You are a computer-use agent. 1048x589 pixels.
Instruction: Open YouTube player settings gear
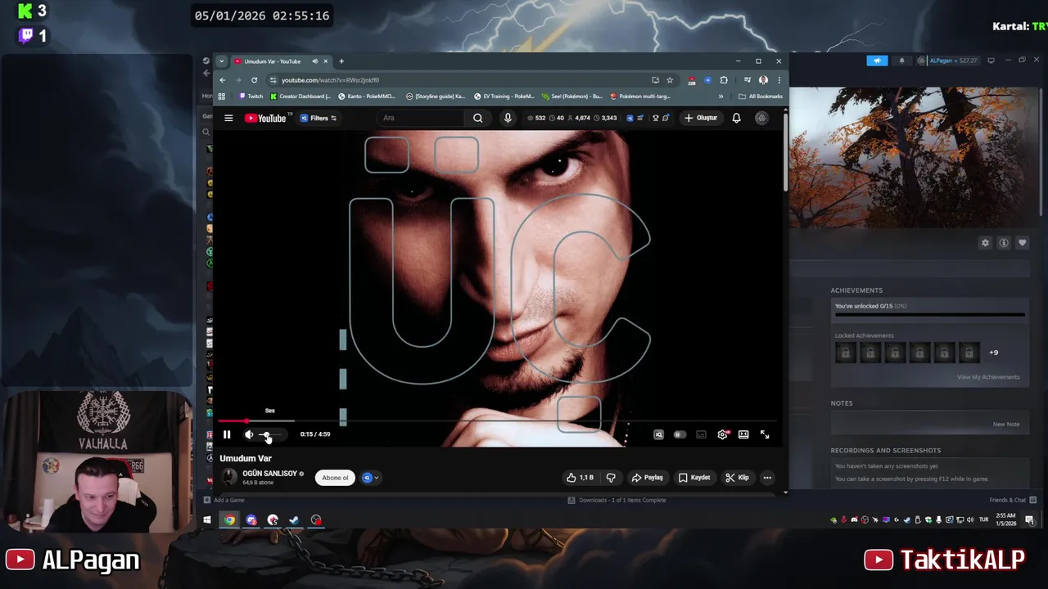click(722, 434)
